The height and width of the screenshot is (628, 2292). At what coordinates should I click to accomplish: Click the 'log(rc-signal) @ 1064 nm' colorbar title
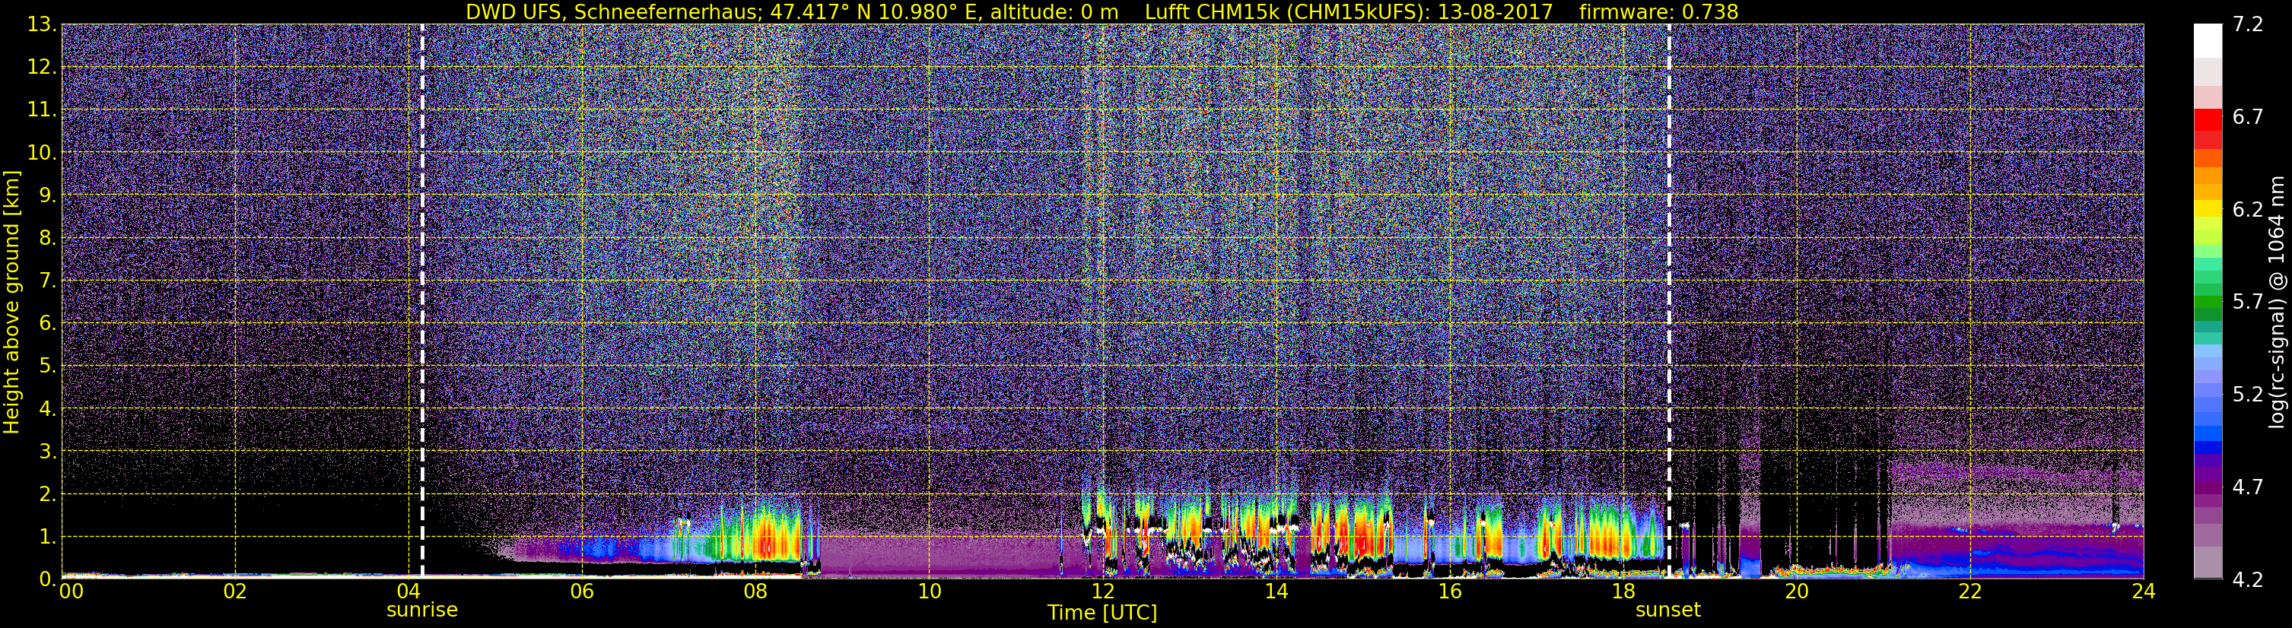[2276, 302]
